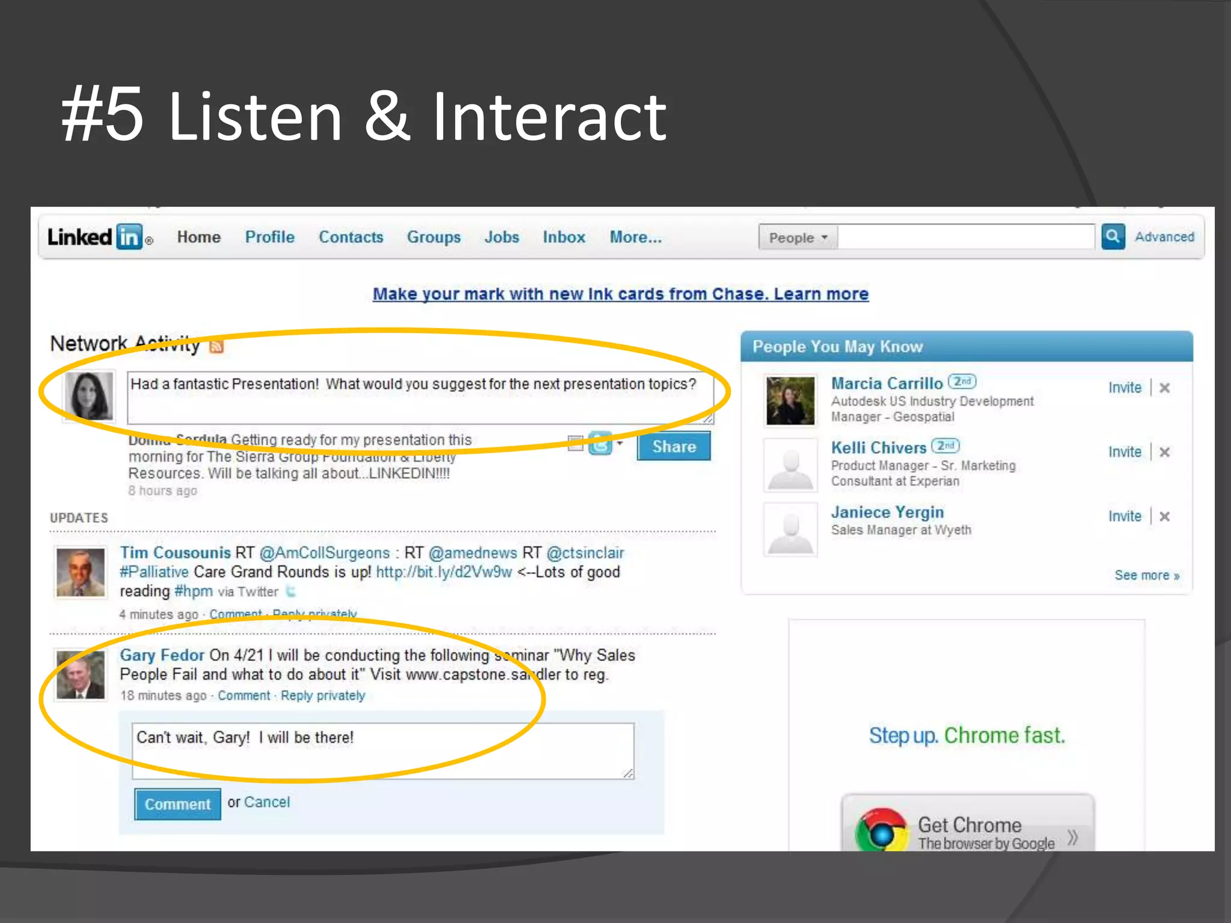
Task: Click into the status update text box
Action: [x=420, y=398]
